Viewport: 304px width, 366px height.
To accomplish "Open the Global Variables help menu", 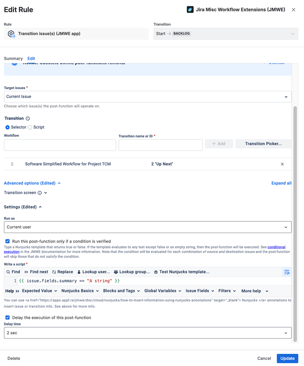I will pyautogui.click(x=163, y=291).
